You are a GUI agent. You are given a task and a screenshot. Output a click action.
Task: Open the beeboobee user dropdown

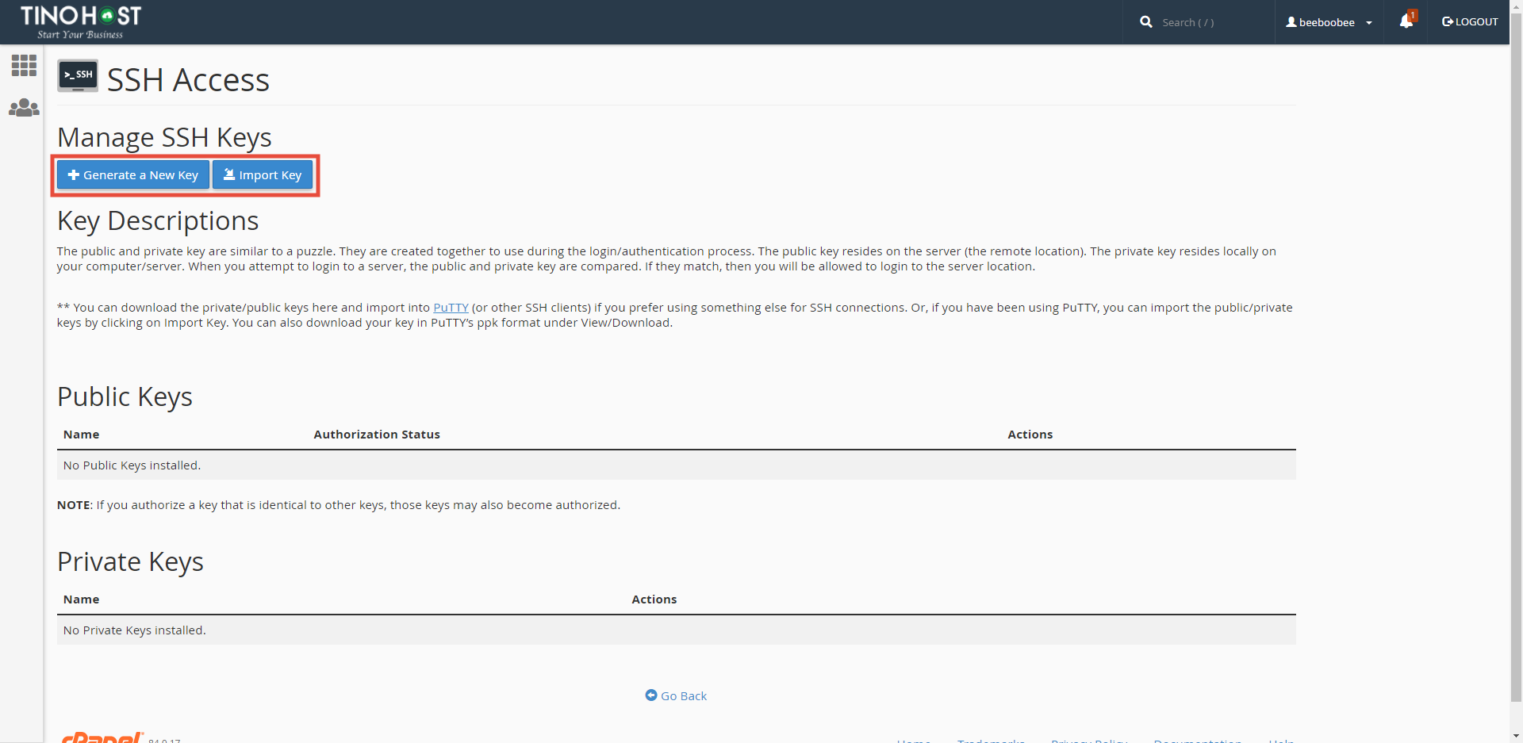(1329, 22)
